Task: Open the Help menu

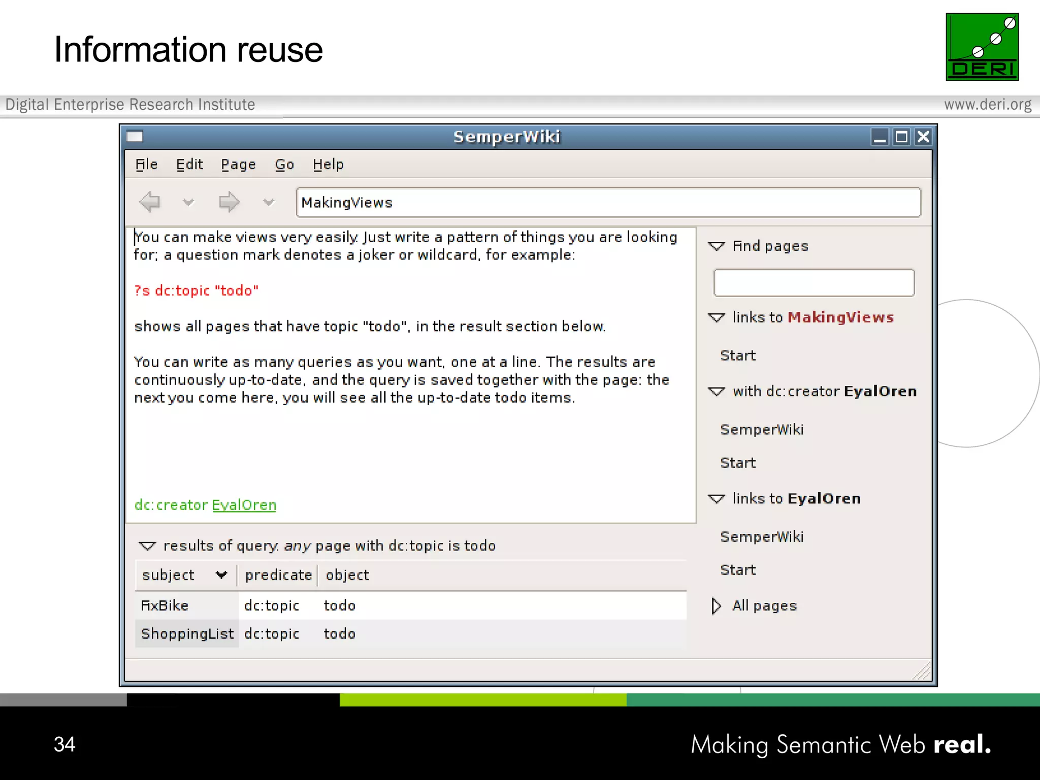Action: click(x=328, y=165)
